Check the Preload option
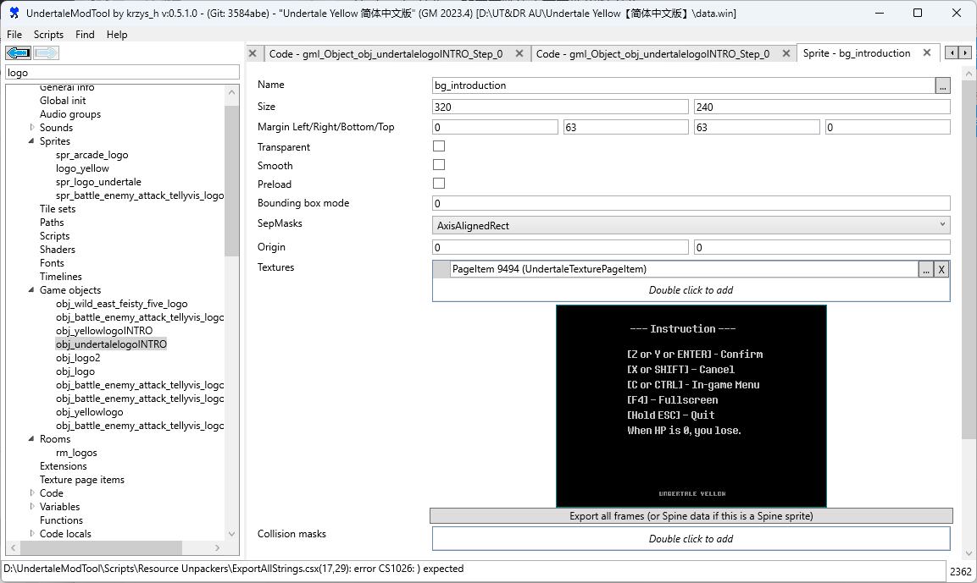977x583 pixels. [x=439, y=184]
